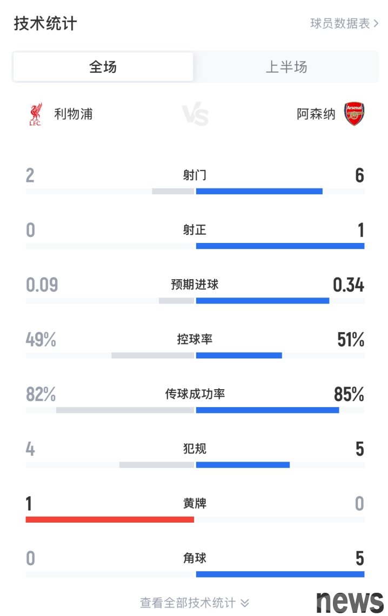The width and height of the screenshot is (388, 616).
Task: Click the 技术统计 heading
Action: [45, 24]
